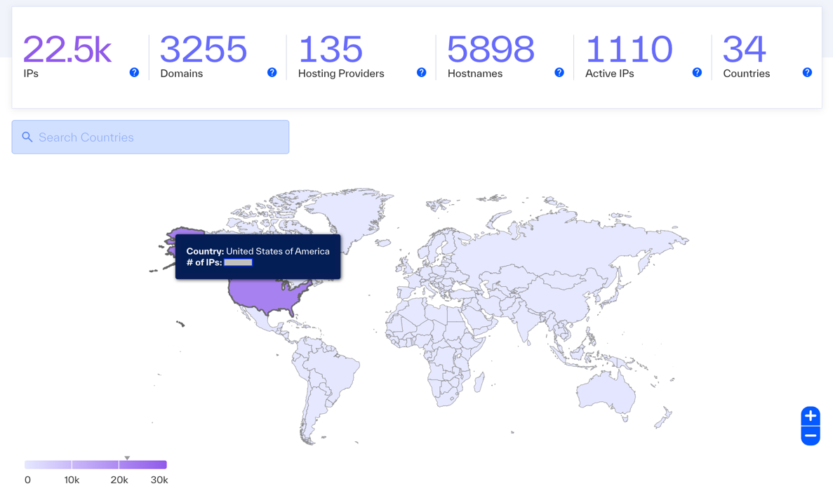Select the 22.5k IPs value
833x498 pixels.
(x=67, y=49)
